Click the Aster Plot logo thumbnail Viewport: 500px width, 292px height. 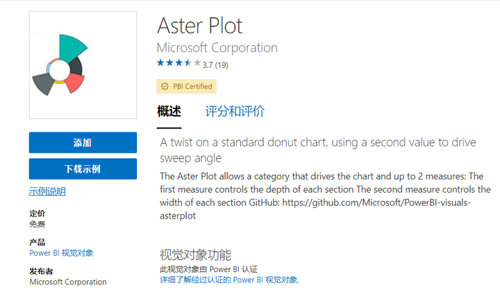click(x=83, y=65)
